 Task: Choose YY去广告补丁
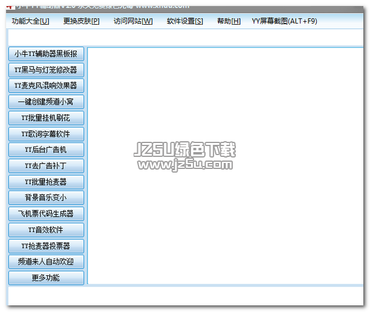46,166
